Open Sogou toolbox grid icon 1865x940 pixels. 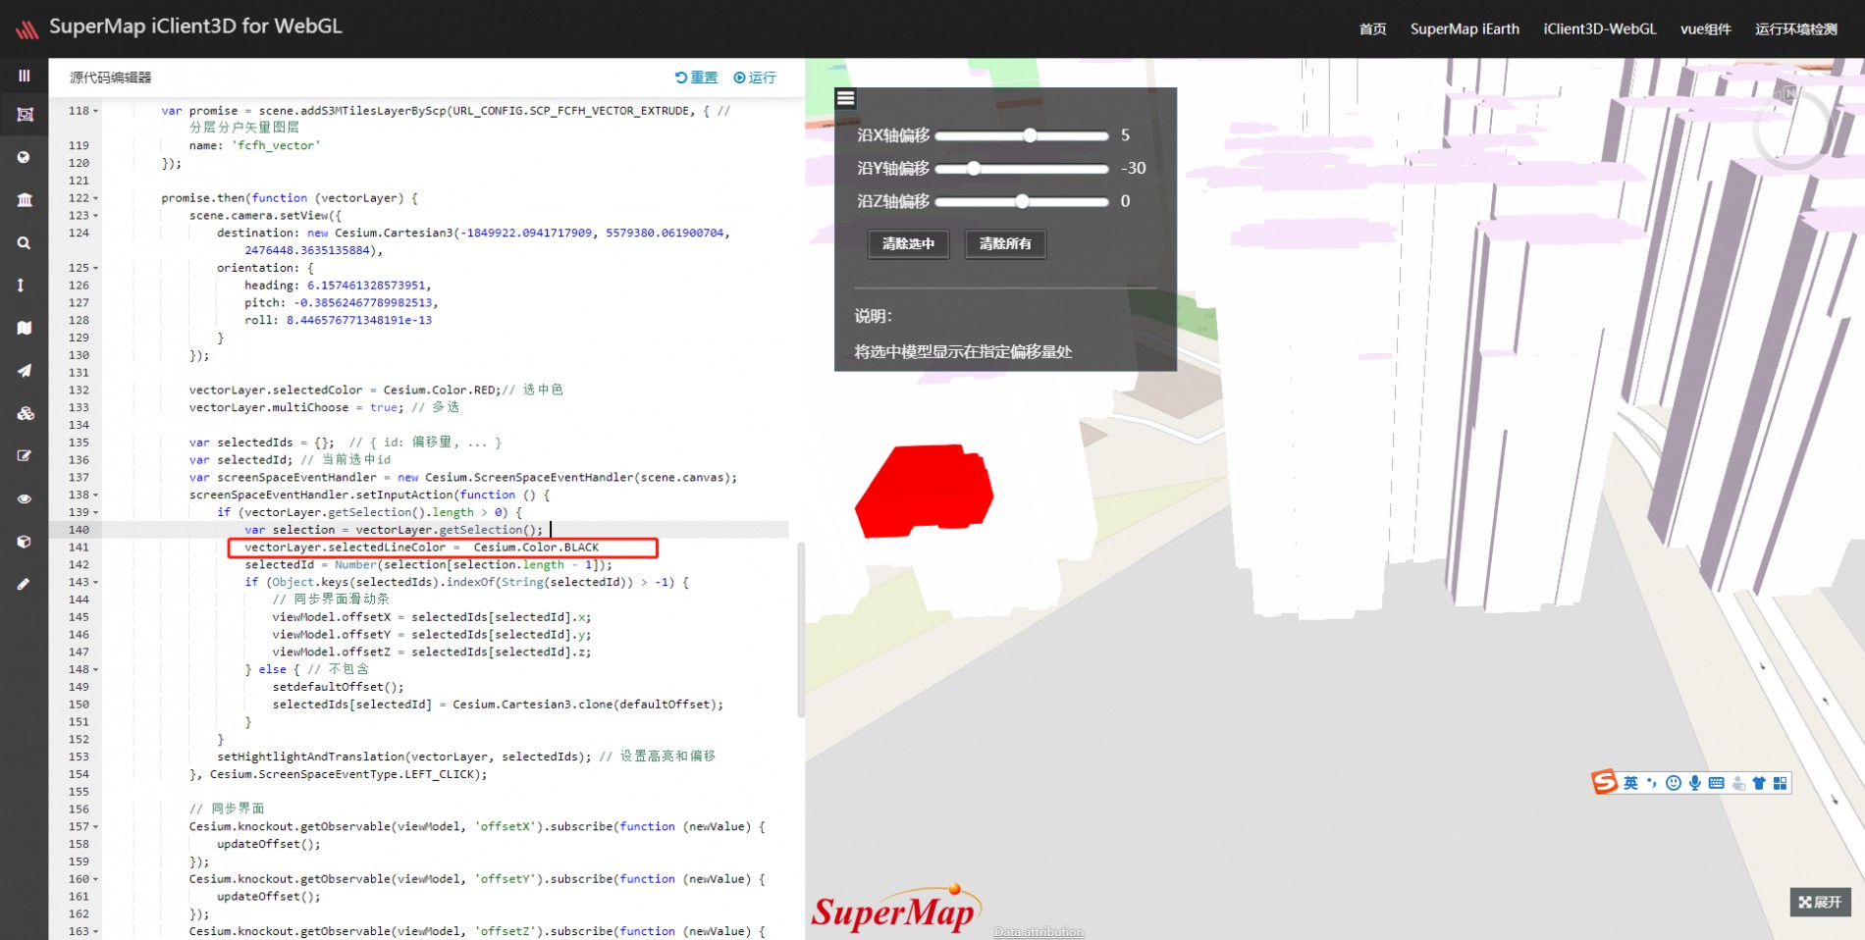[x=1781, y=783]
